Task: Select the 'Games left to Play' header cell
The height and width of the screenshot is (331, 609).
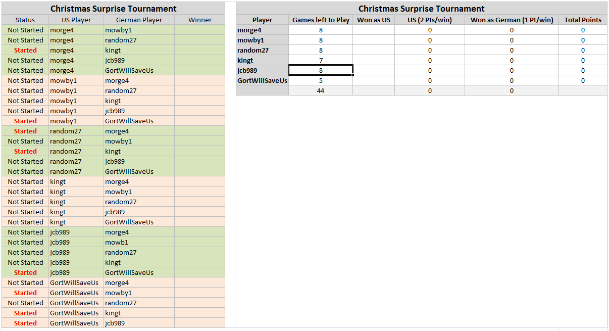Action: pyautogui.click(x=321, y=20)
